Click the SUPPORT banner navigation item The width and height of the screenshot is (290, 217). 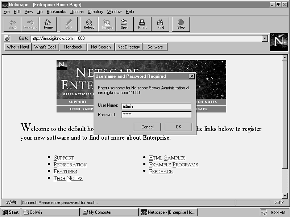(x=78, y=102)
